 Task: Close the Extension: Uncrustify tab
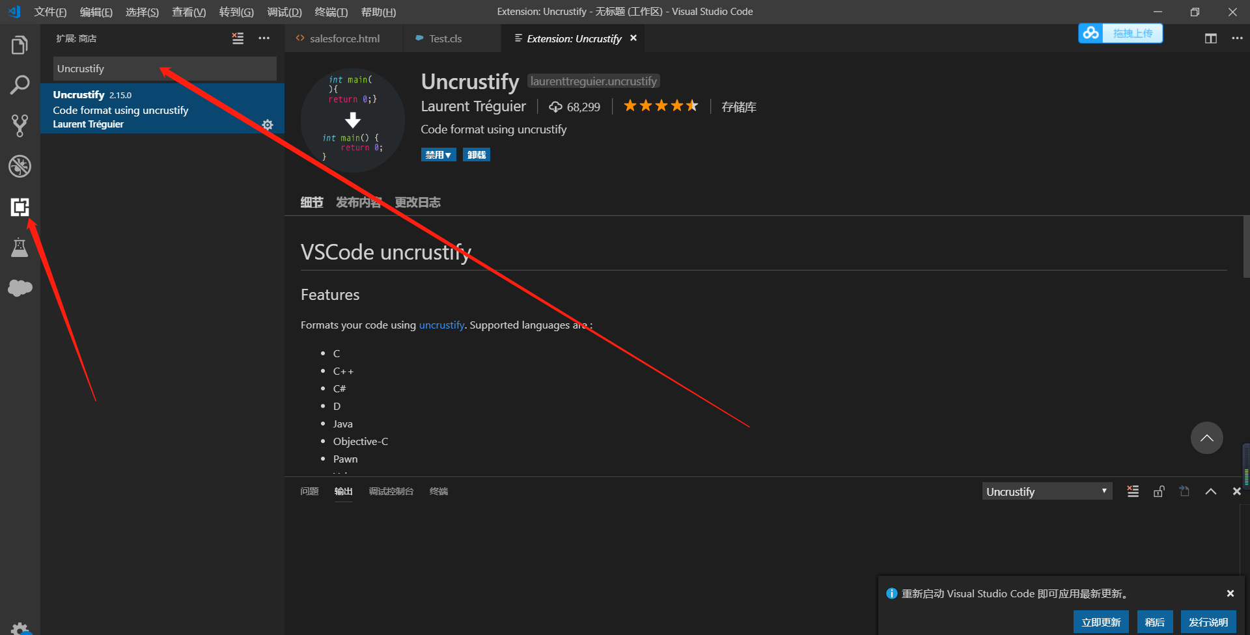(633, 38)
